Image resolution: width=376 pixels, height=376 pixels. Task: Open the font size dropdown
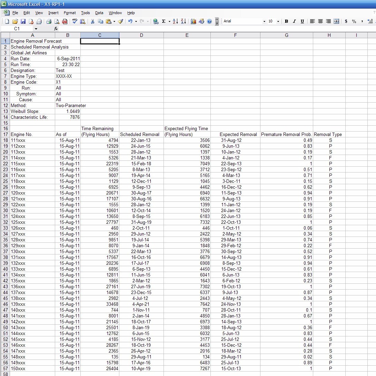click(278, 21)
